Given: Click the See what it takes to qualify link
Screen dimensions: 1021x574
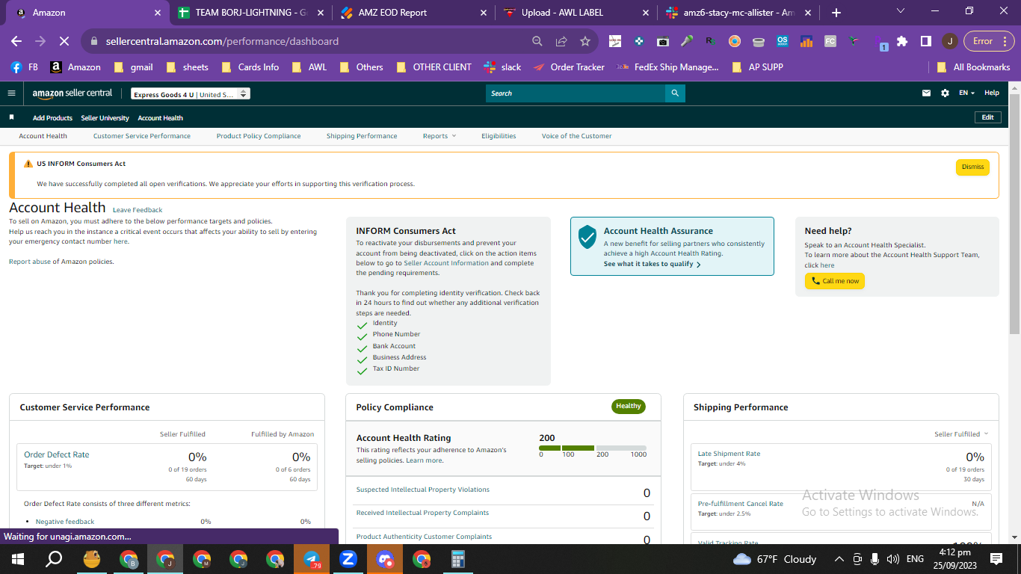Looking at the screenshot, I should pos(652,264).
